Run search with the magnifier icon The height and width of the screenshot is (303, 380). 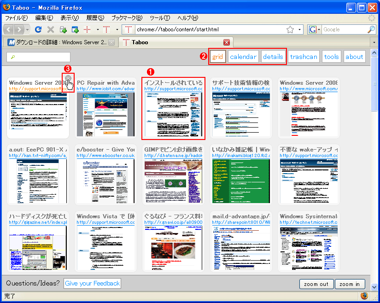click(x=371, y=29)
